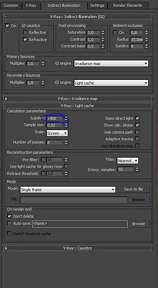Disable Refractive GI caustics
158x288 pixels.
pyautogui.click(x=25, y=39)
